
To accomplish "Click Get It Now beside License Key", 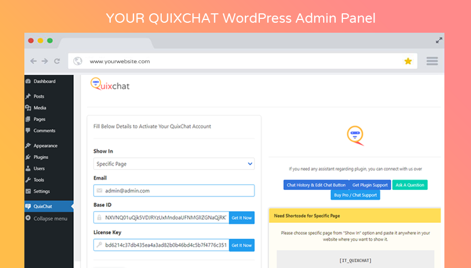I will point(242,245).
